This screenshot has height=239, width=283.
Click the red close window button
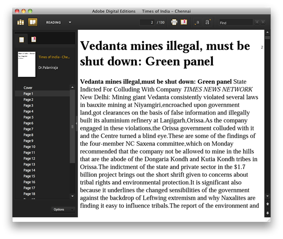pos(17,11)
